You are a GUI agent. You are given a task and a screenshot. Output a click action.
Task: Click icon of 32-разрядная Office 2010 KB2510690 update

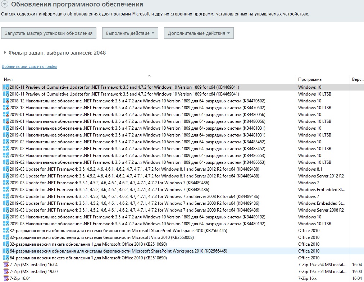coord(6,244)
